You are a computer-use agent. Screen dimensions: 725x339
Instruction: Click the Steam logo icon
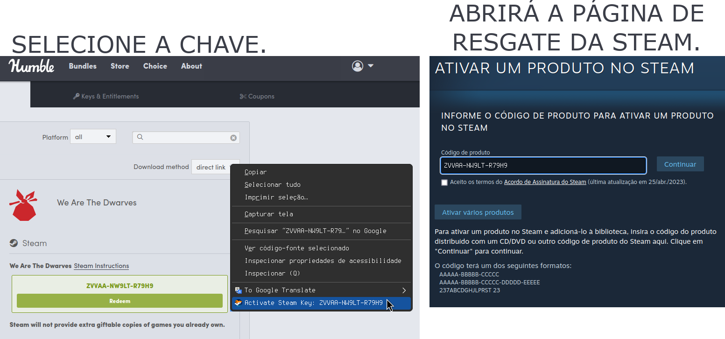click(14, 243)
